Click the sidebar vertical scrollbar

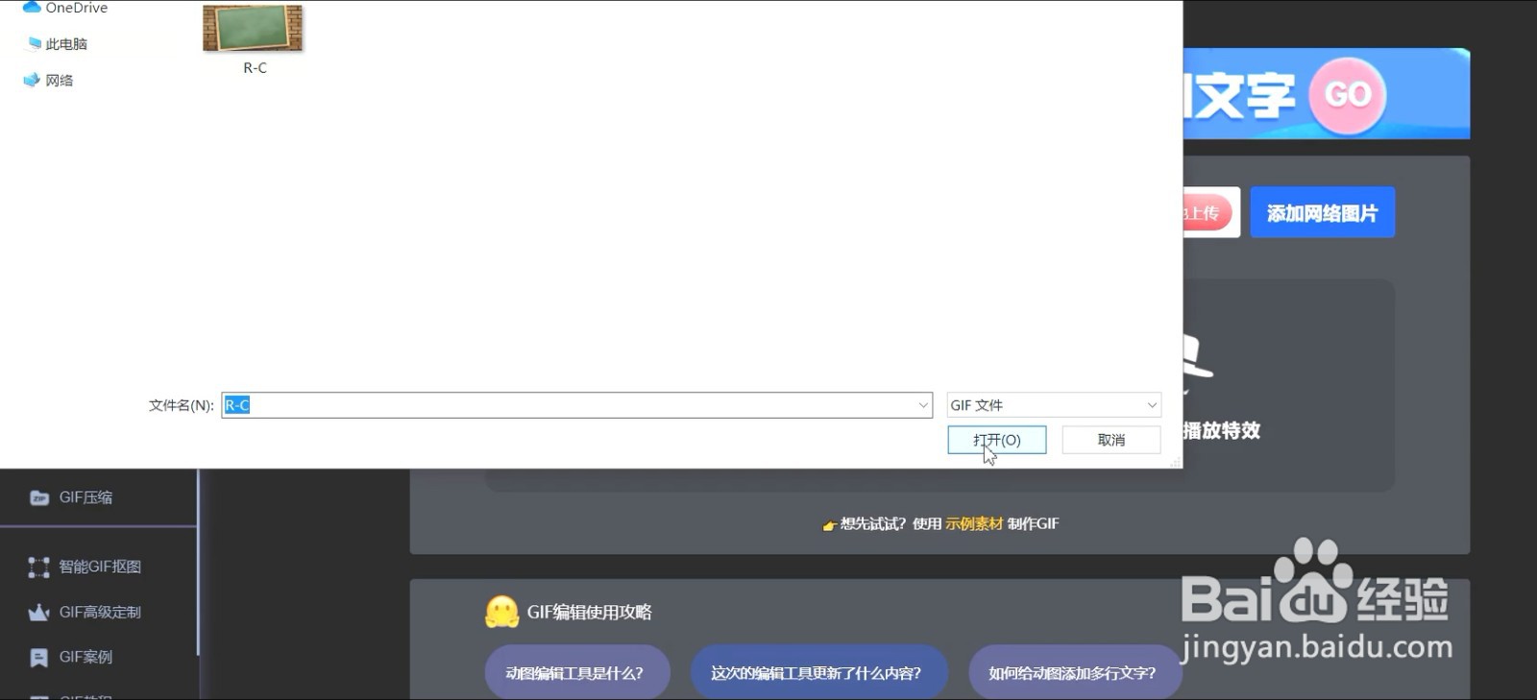(198, 562)
